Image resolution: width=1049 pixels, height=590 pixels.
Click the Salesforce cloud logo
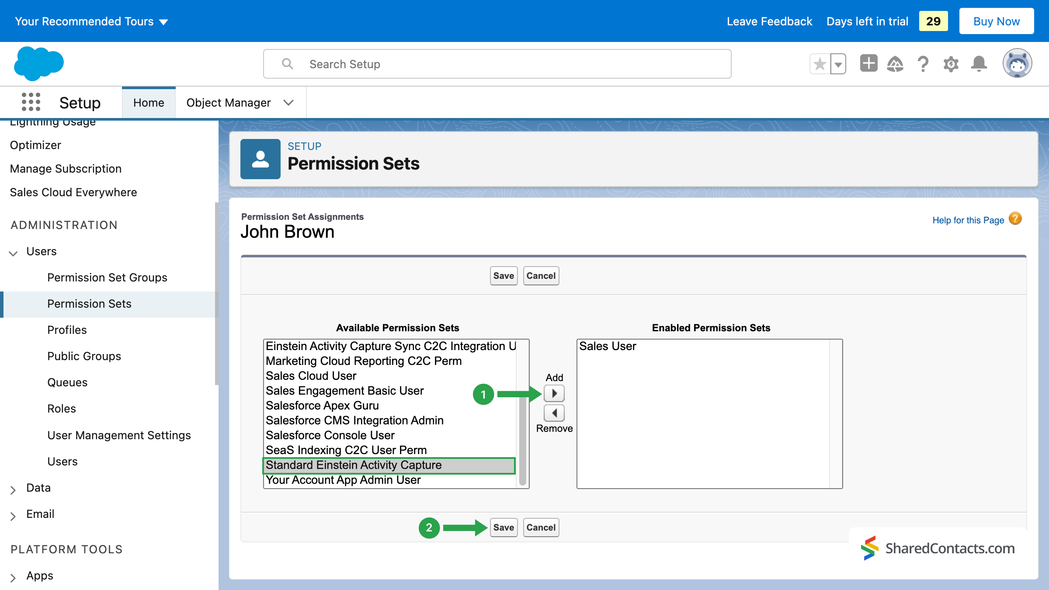39,63
